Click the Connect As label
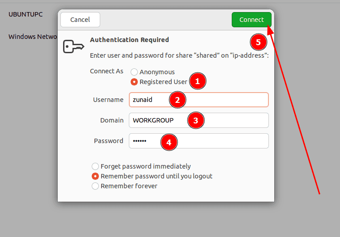340x237 pixels. [106, 71]
